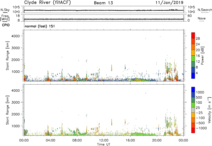Click the "12:00" time tick label

tap(104, 140)
